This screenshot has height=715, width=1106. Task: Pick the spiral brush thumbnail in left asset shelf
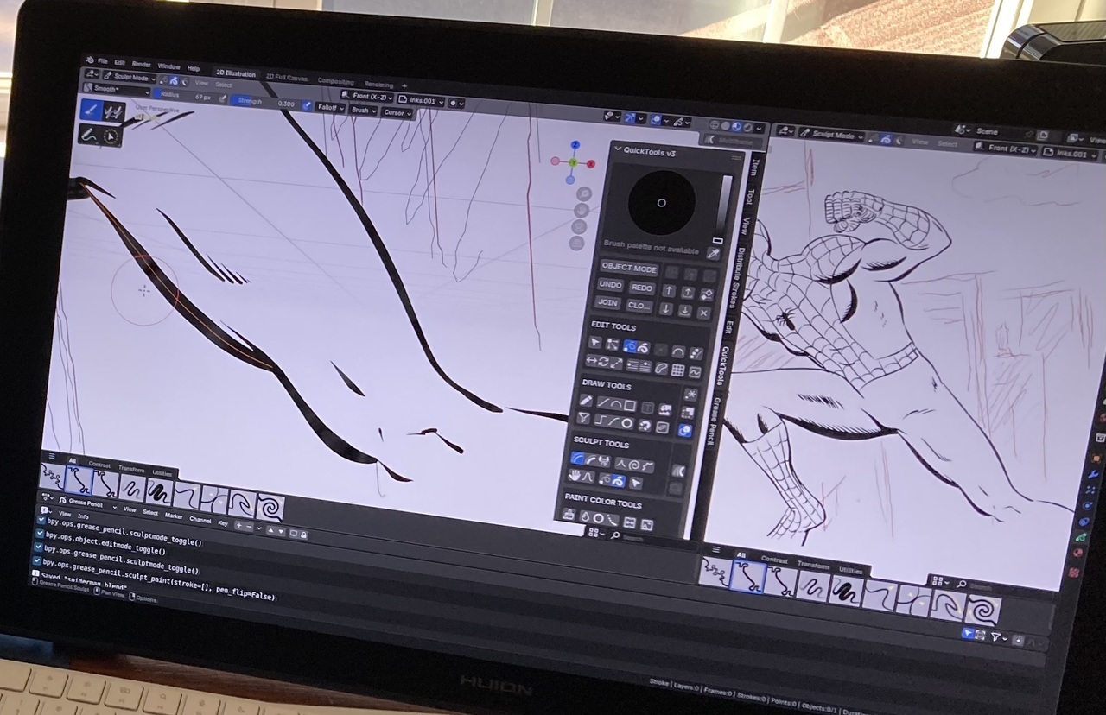point(270,508)
